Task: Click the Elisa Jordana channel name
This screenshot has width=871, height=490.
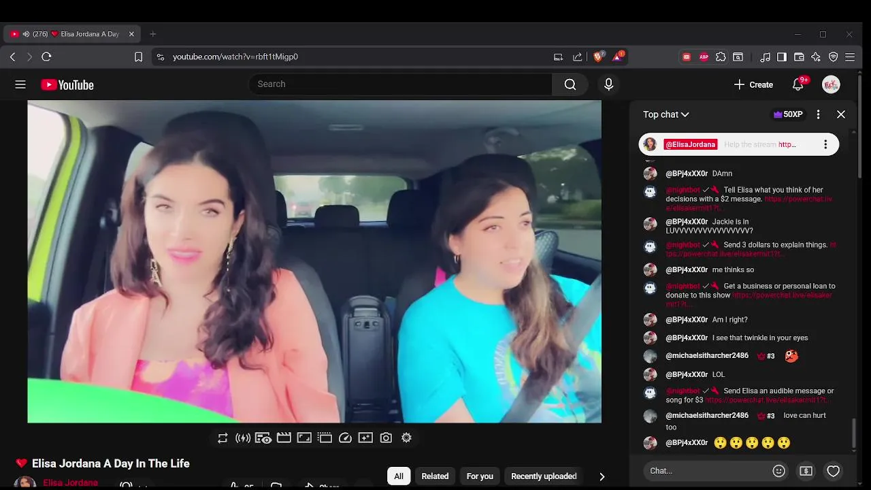Action: [x=70, y=483]
